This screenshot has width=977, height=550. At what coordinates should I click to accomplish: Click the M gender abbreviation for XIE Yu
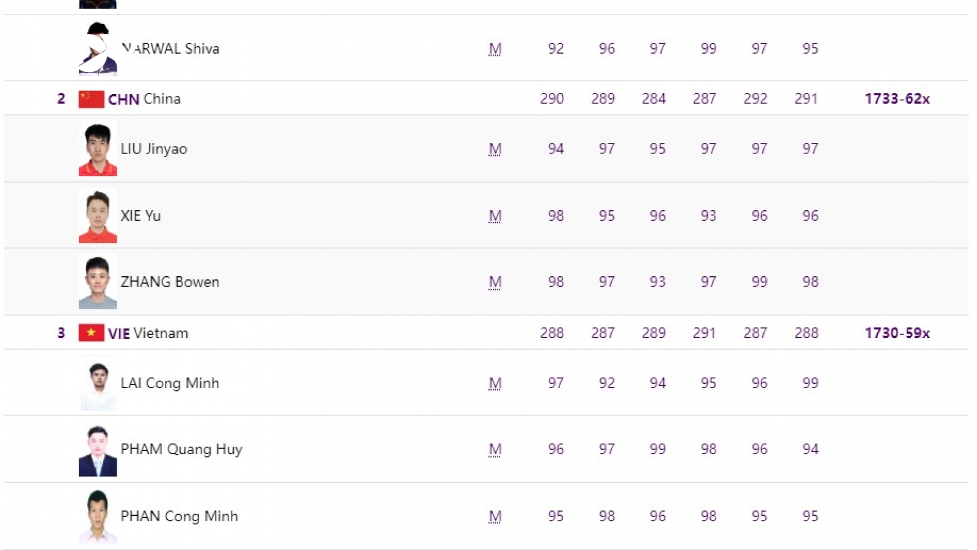(495, 216)
